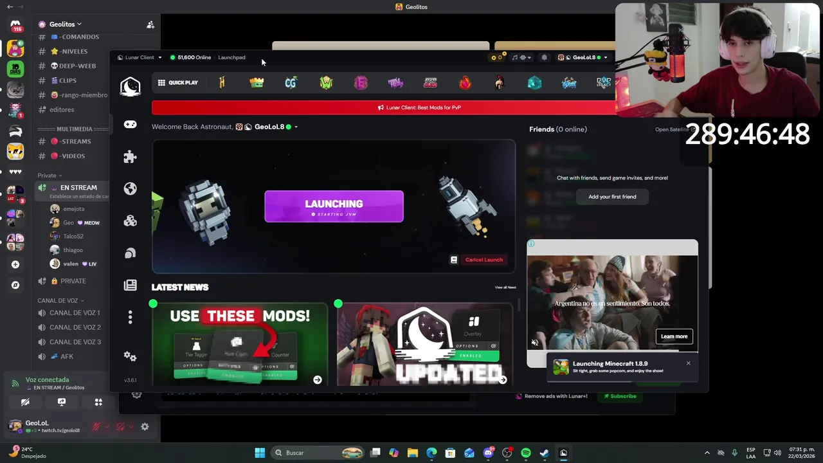Click the Subscribe link to remove ads
Viewport: 823px width, 463px height.
point(620,396)
